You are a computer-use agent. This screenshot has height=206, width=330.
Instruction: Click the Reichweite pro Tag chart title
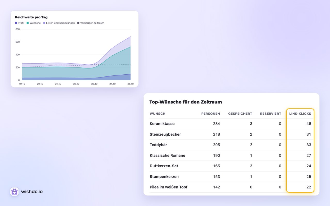click(31, 17)
